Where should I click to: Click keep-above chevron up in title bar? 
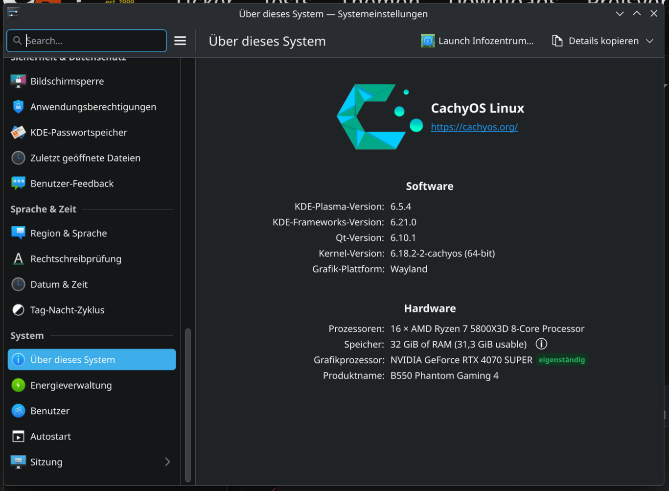click(637, 14)
